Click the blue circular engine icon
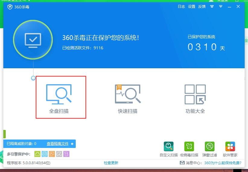The width and height of the screenshot is (248, 172). 45,154
